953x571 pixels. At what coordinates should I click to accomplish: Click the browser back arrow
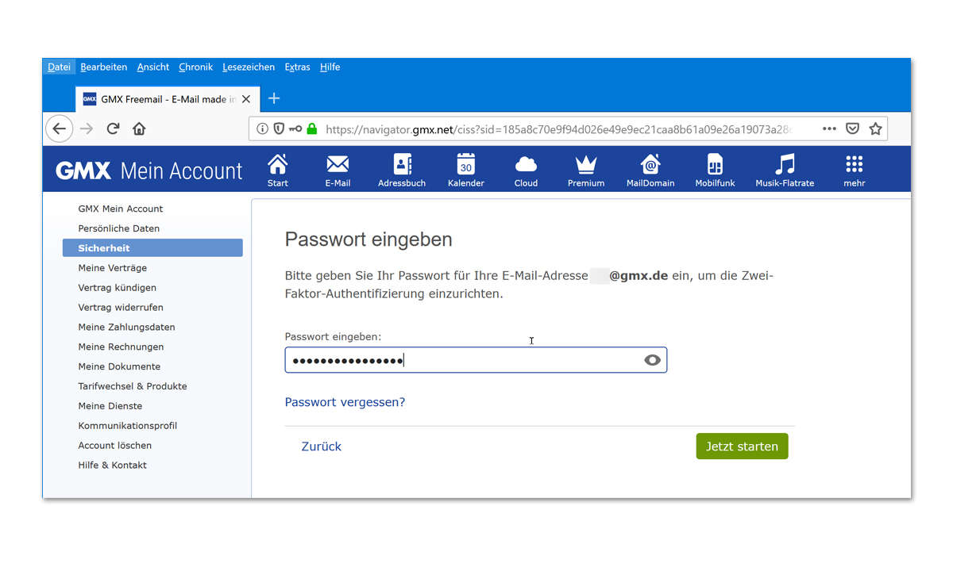point(60,128)
